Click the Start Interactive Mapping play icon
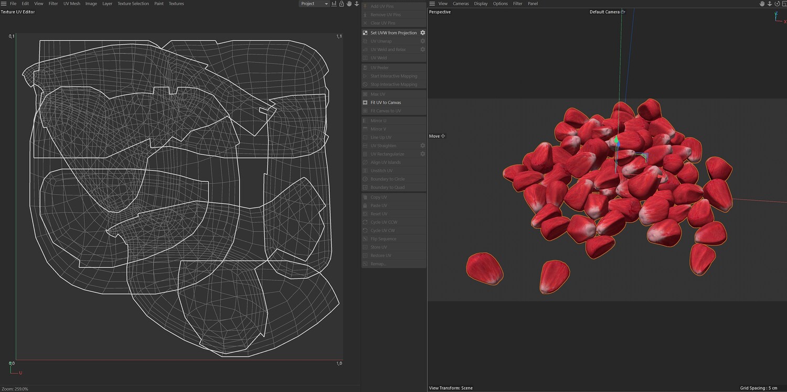 coord(365,76)
